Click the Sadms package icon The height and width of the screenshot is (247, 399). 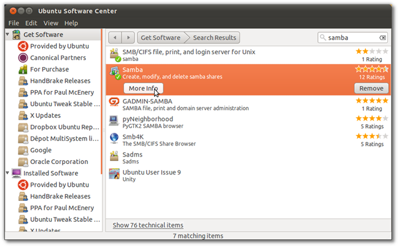pos(114,156)
